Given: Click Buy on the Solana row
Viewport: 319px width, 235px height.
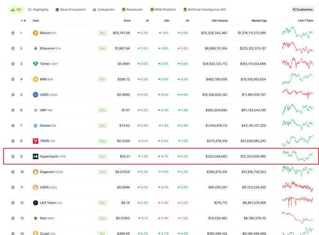Looking at the screenshot, I should tap(103, 125).
